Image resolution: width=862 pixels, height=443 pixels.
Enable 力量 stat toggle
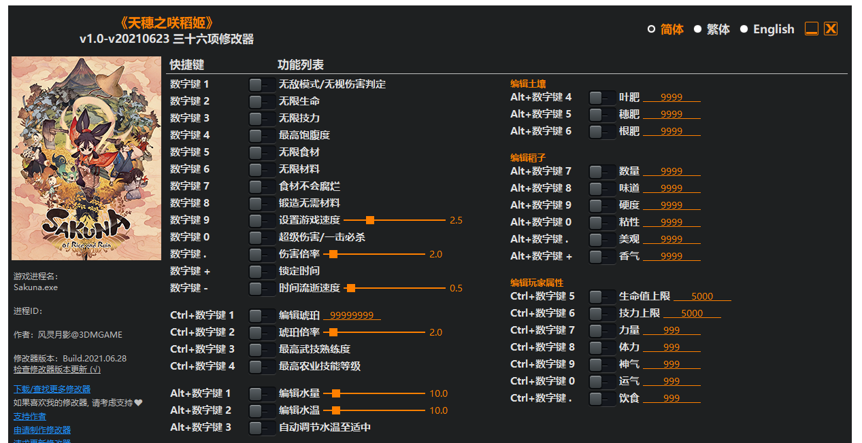pyautogui.click(x=602, y=330)
